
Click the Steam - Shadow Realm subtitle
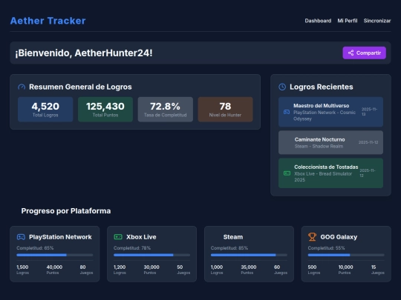pos(319,146)
